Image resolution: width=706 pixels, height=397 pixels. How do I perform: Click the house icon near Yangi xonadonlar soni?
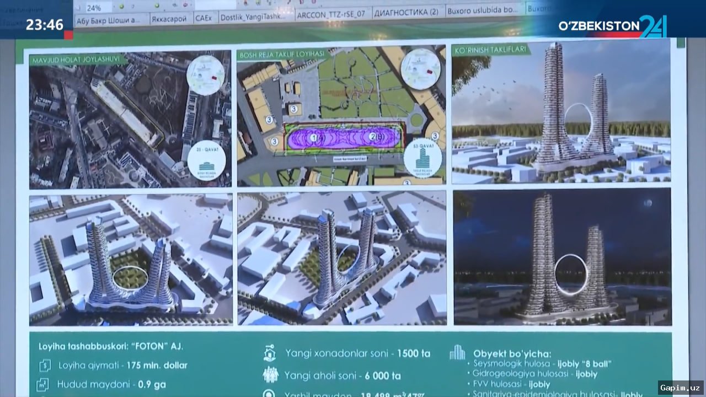[269, 352]
